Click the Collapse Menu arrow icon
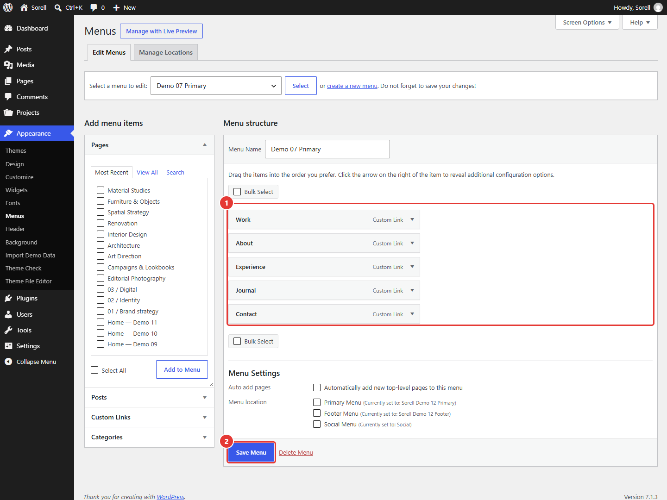667x500 pixels. tap(8, 362)
